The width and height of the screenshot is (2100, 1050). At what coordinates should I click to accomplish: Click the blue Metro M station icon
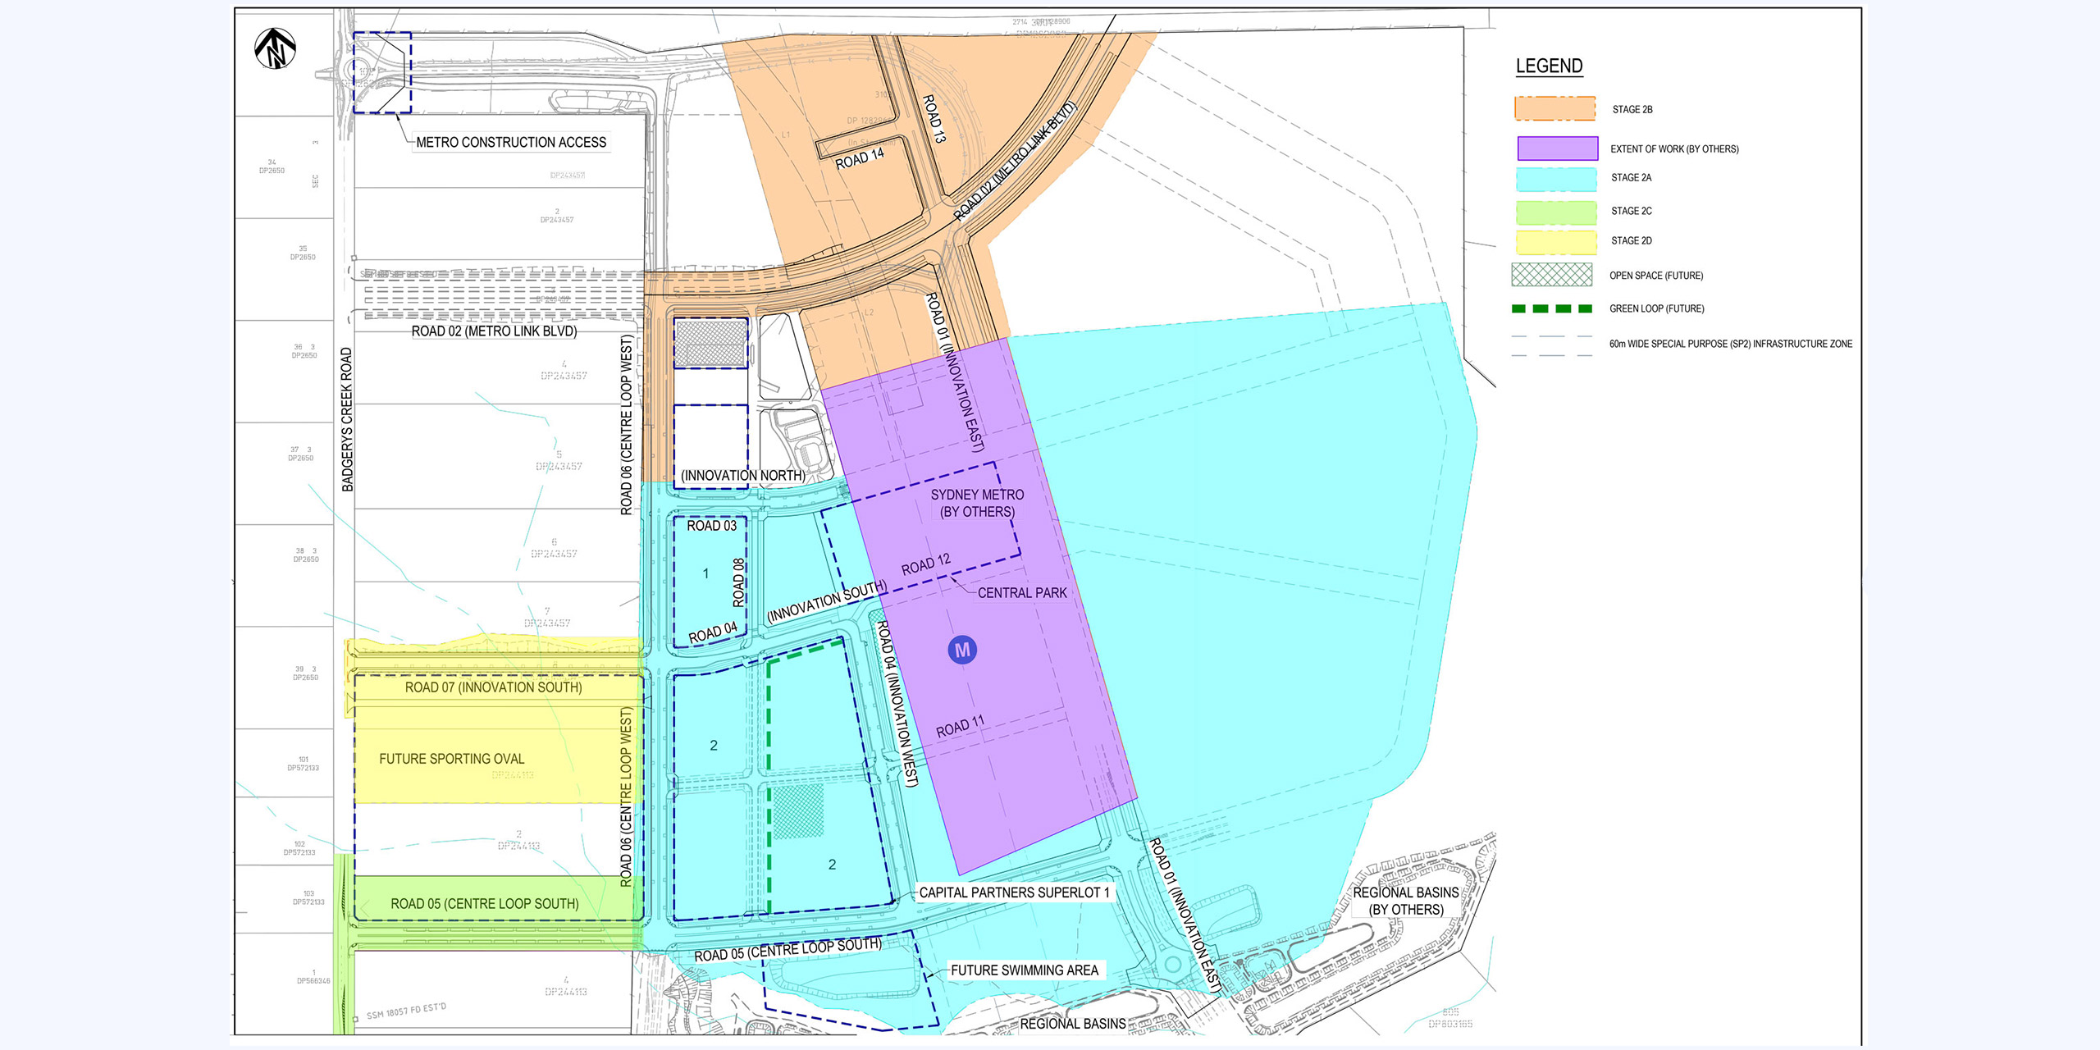961,650
